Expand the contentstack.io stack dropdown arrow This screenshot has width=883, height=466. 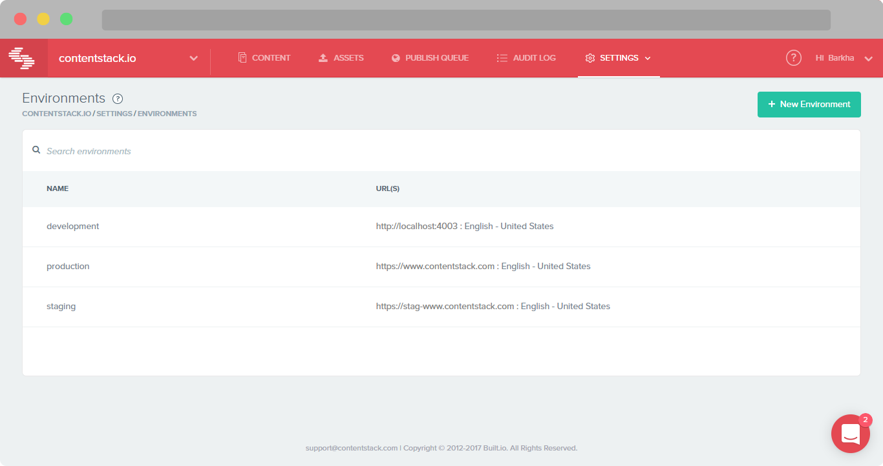click(x=193, y=58)
